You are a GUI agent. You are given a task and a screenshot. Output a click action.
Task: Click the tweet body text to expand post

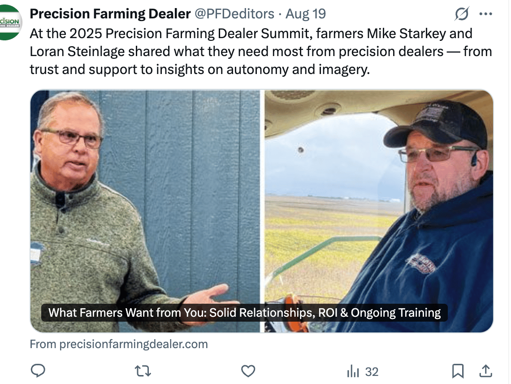click(x=261, y=51)
